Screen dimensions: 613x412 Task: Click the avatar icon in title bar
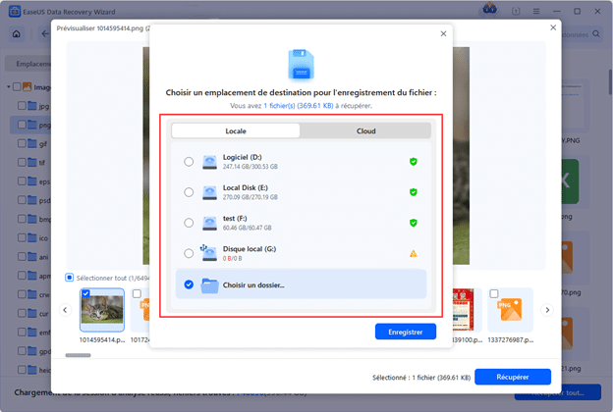click(x=490, y=9)
